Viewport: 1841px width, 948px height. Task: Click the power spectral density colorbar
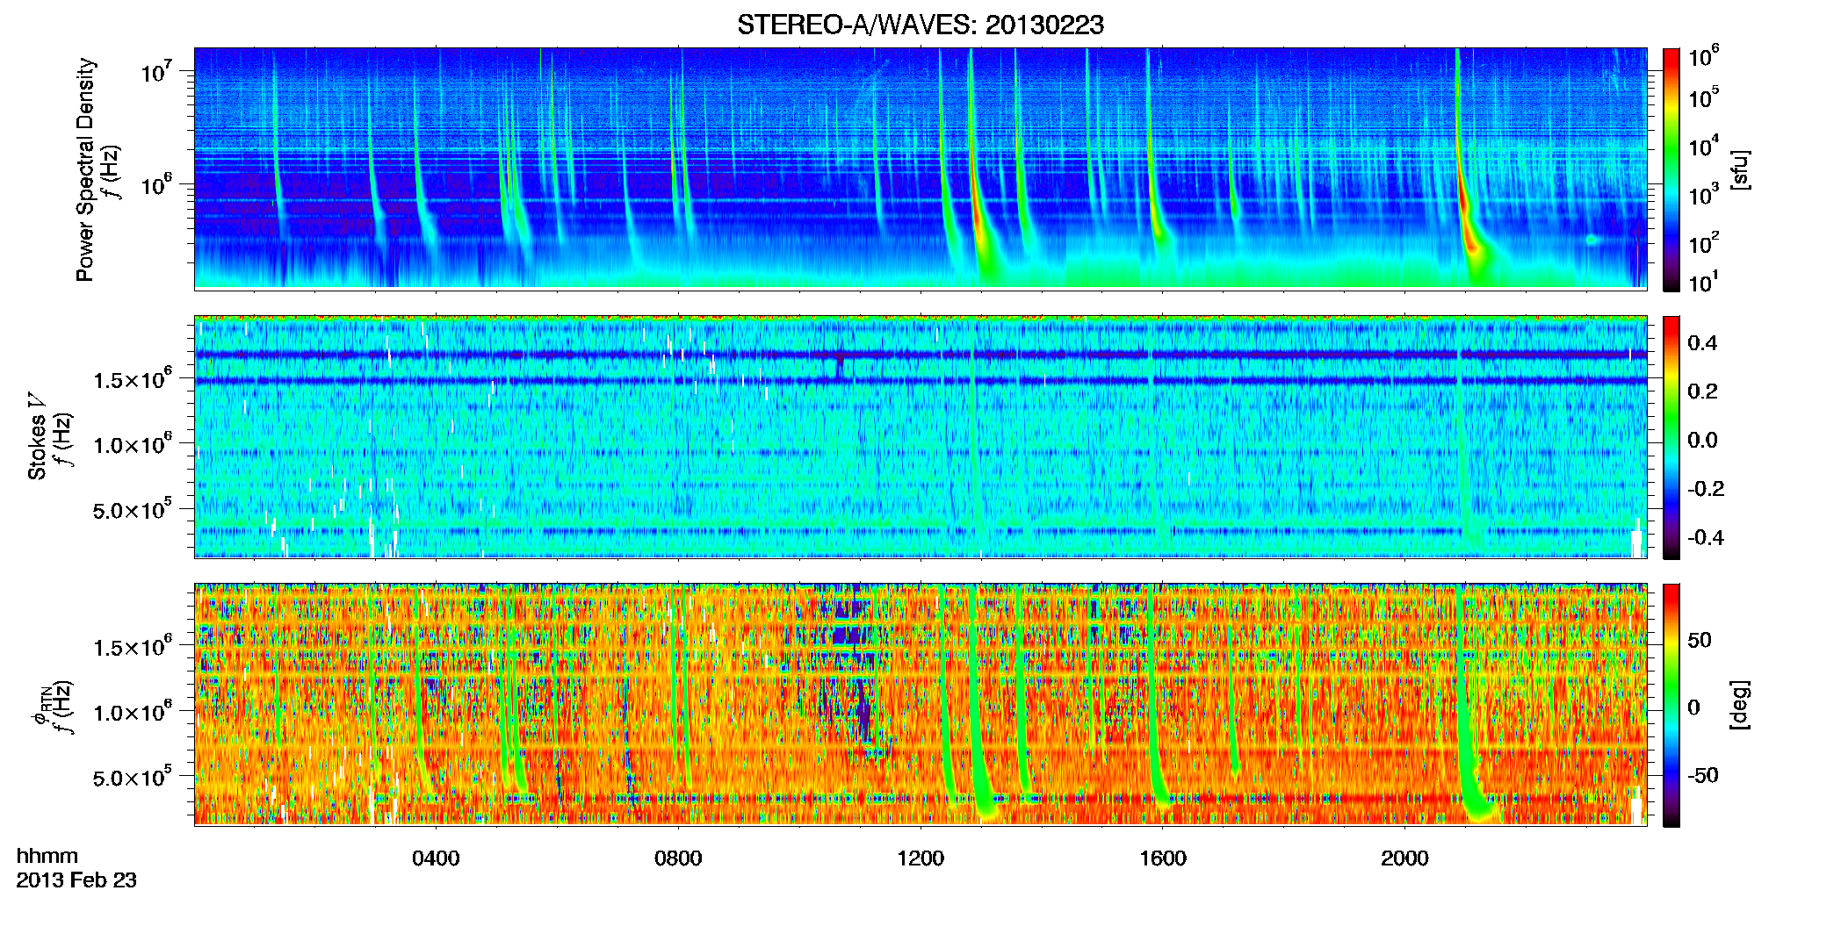[1671, 169]
